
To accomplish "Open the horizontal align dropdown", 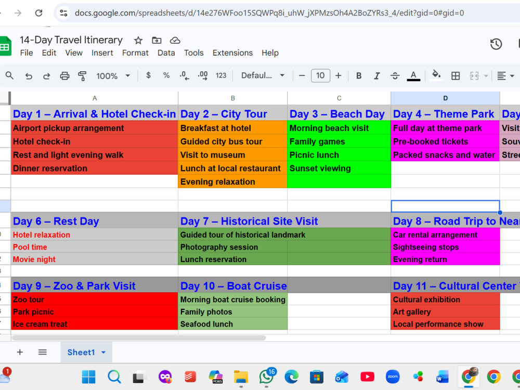I will click(x=505, y=76).
